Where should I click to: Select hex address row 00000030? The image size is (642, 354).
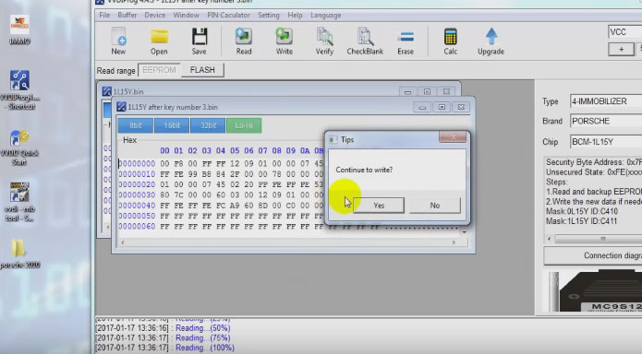click(137, 195)
